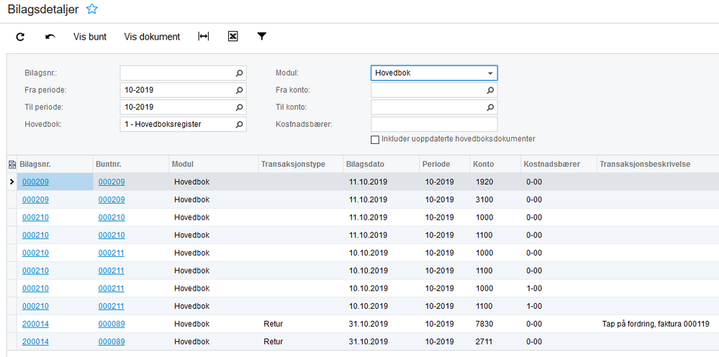Click the Vis bunt button
The image size is (719, 357).
pos(90,37)
